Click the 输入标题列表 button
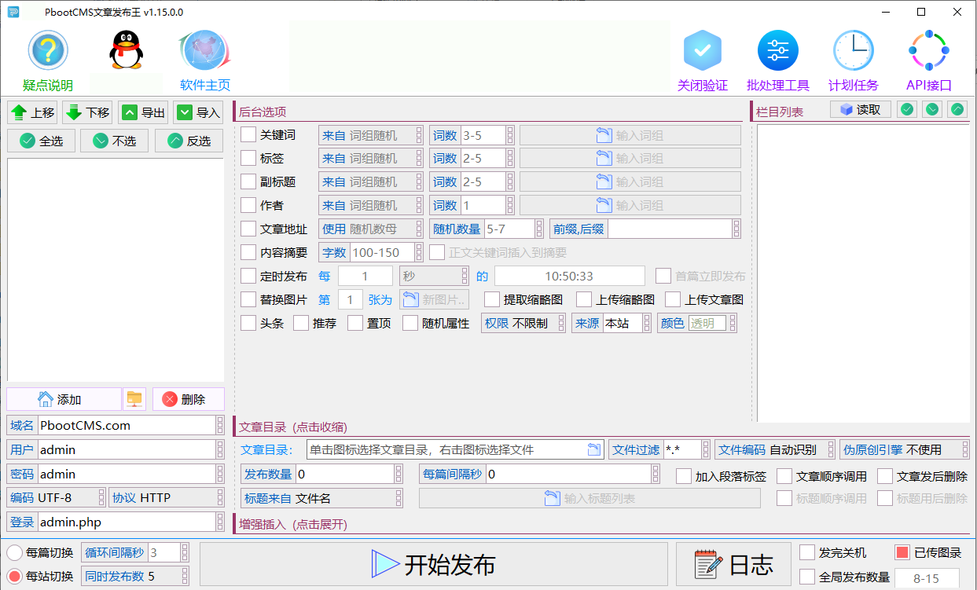The image size is (977, 590). click(590, 498)
